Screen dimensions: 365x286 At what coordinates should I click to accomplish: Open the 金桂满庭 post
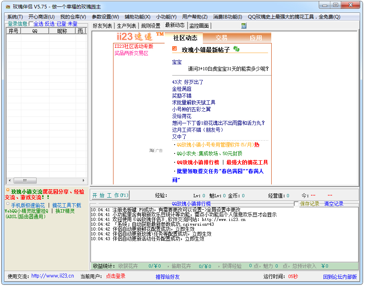point(181,89)
